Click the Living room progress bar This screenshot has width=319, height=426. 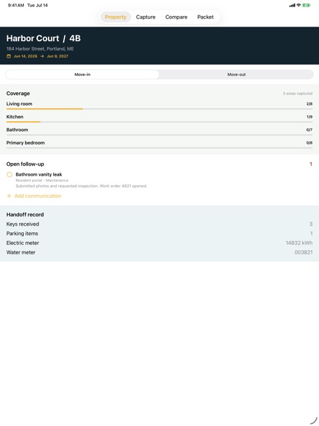coord(159,109)
